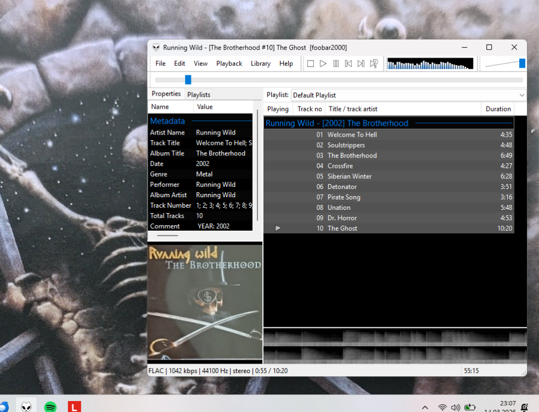This screenshot has width=539, height=412.
Task: Click the Random playback button
Action: [374, 64]
